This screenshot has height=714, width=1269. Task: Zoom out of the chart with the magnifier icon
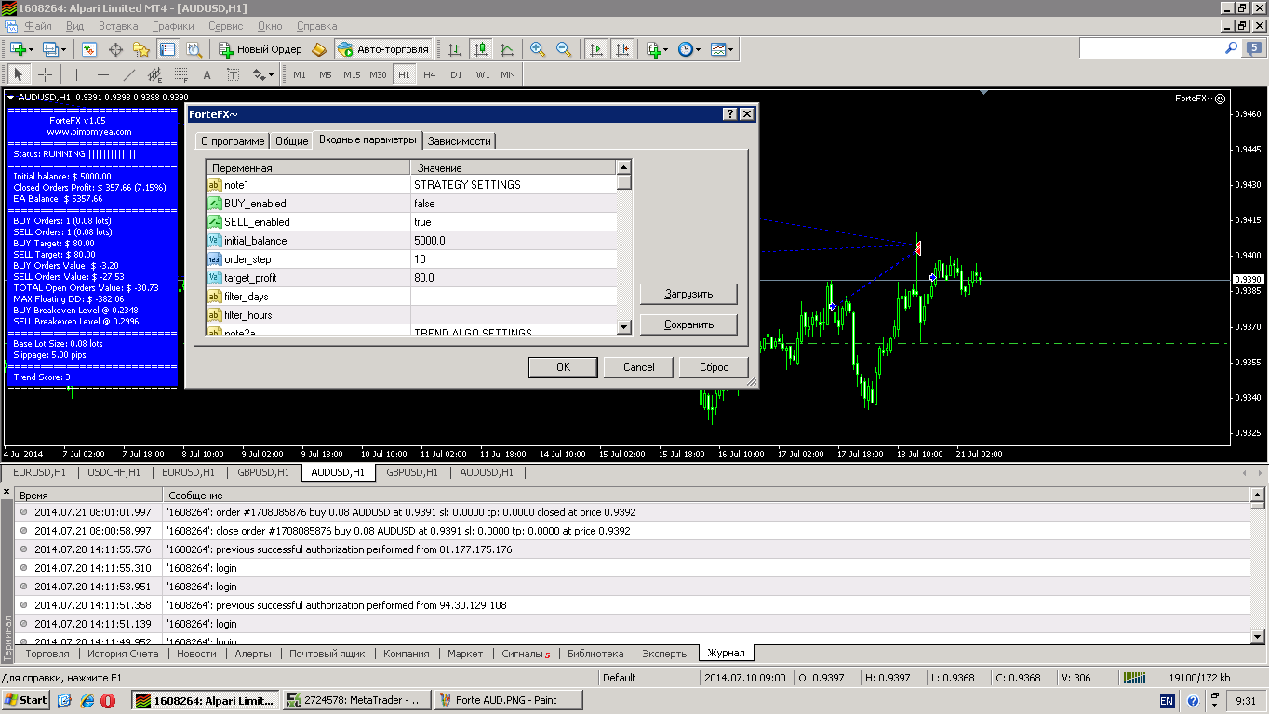564,49
